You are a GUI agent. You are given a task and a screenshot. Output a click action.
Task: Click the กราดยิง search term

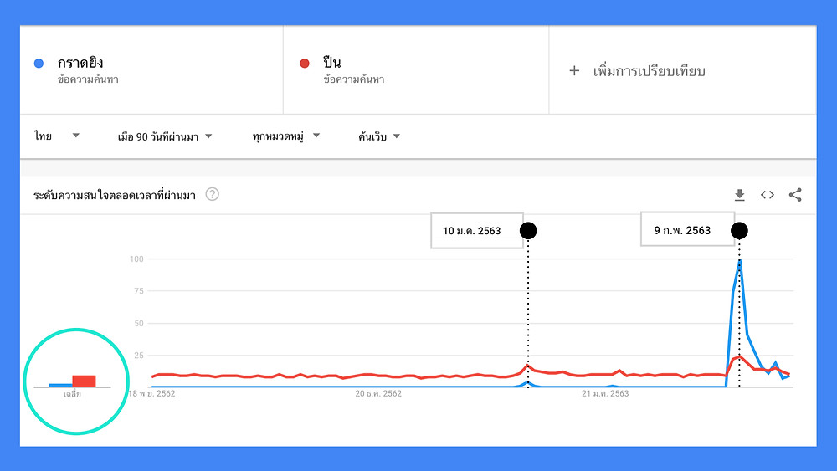[x=80, y=63]
